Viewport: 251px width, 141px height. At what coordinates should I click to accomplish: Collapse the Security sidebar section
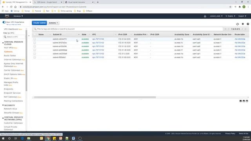tap(3, 105)
